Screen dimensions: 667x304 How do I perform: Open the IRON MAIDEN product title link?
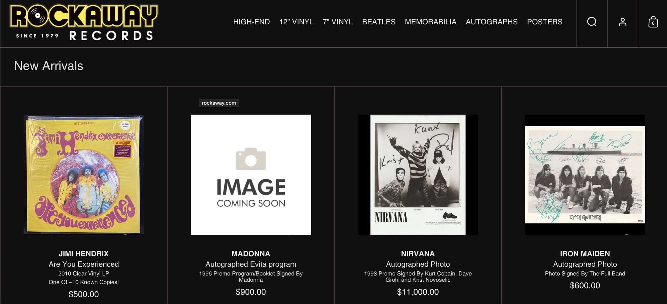pos(585,254)
